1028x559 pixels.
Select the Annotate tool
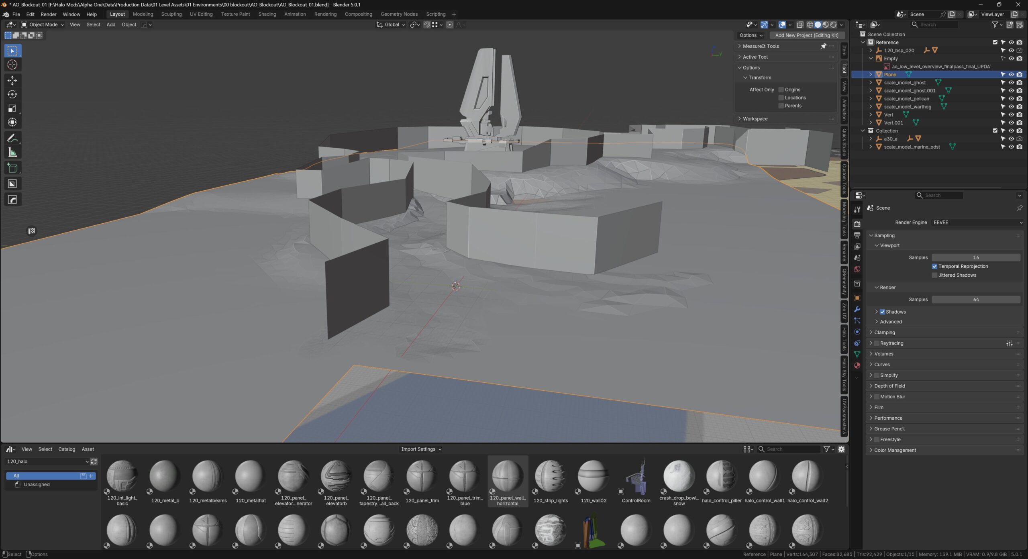coord(12,139)
